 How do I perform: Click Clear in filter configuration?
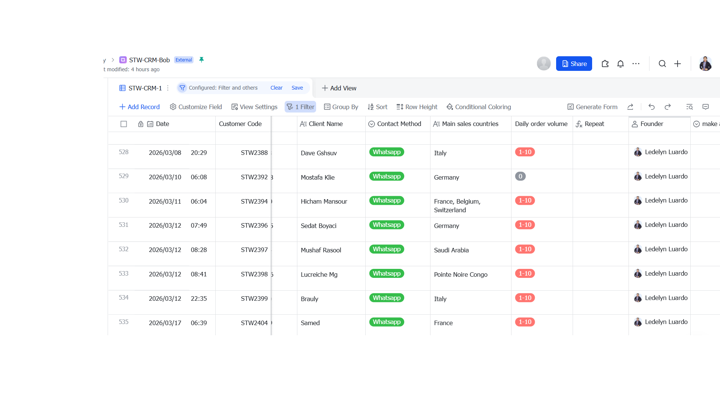[276, 88]
